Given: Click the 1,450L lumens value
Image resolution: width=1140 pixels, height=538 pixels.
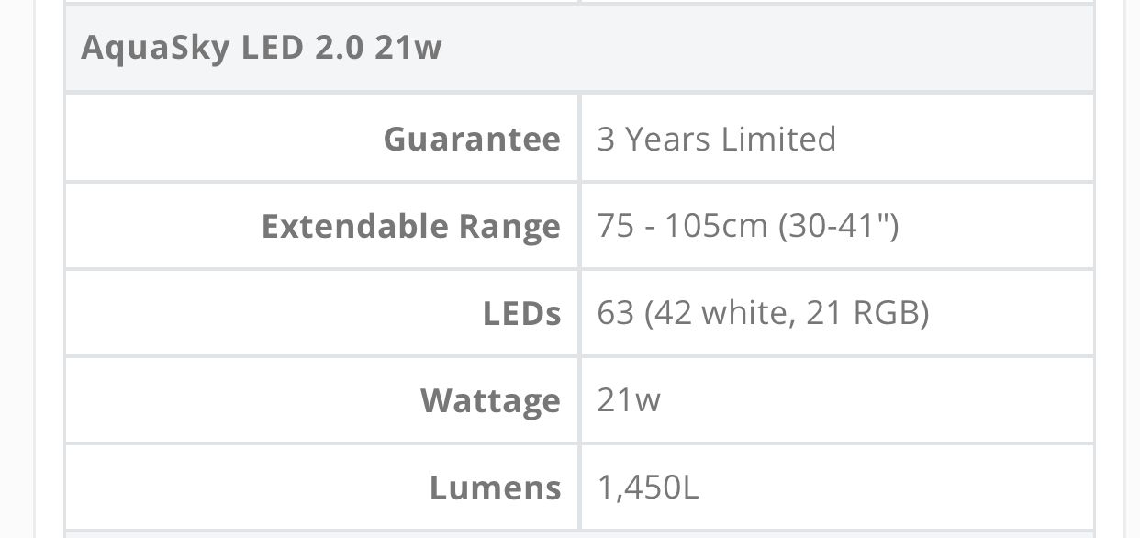Looking at the screenshot, I should coord(648,488).
